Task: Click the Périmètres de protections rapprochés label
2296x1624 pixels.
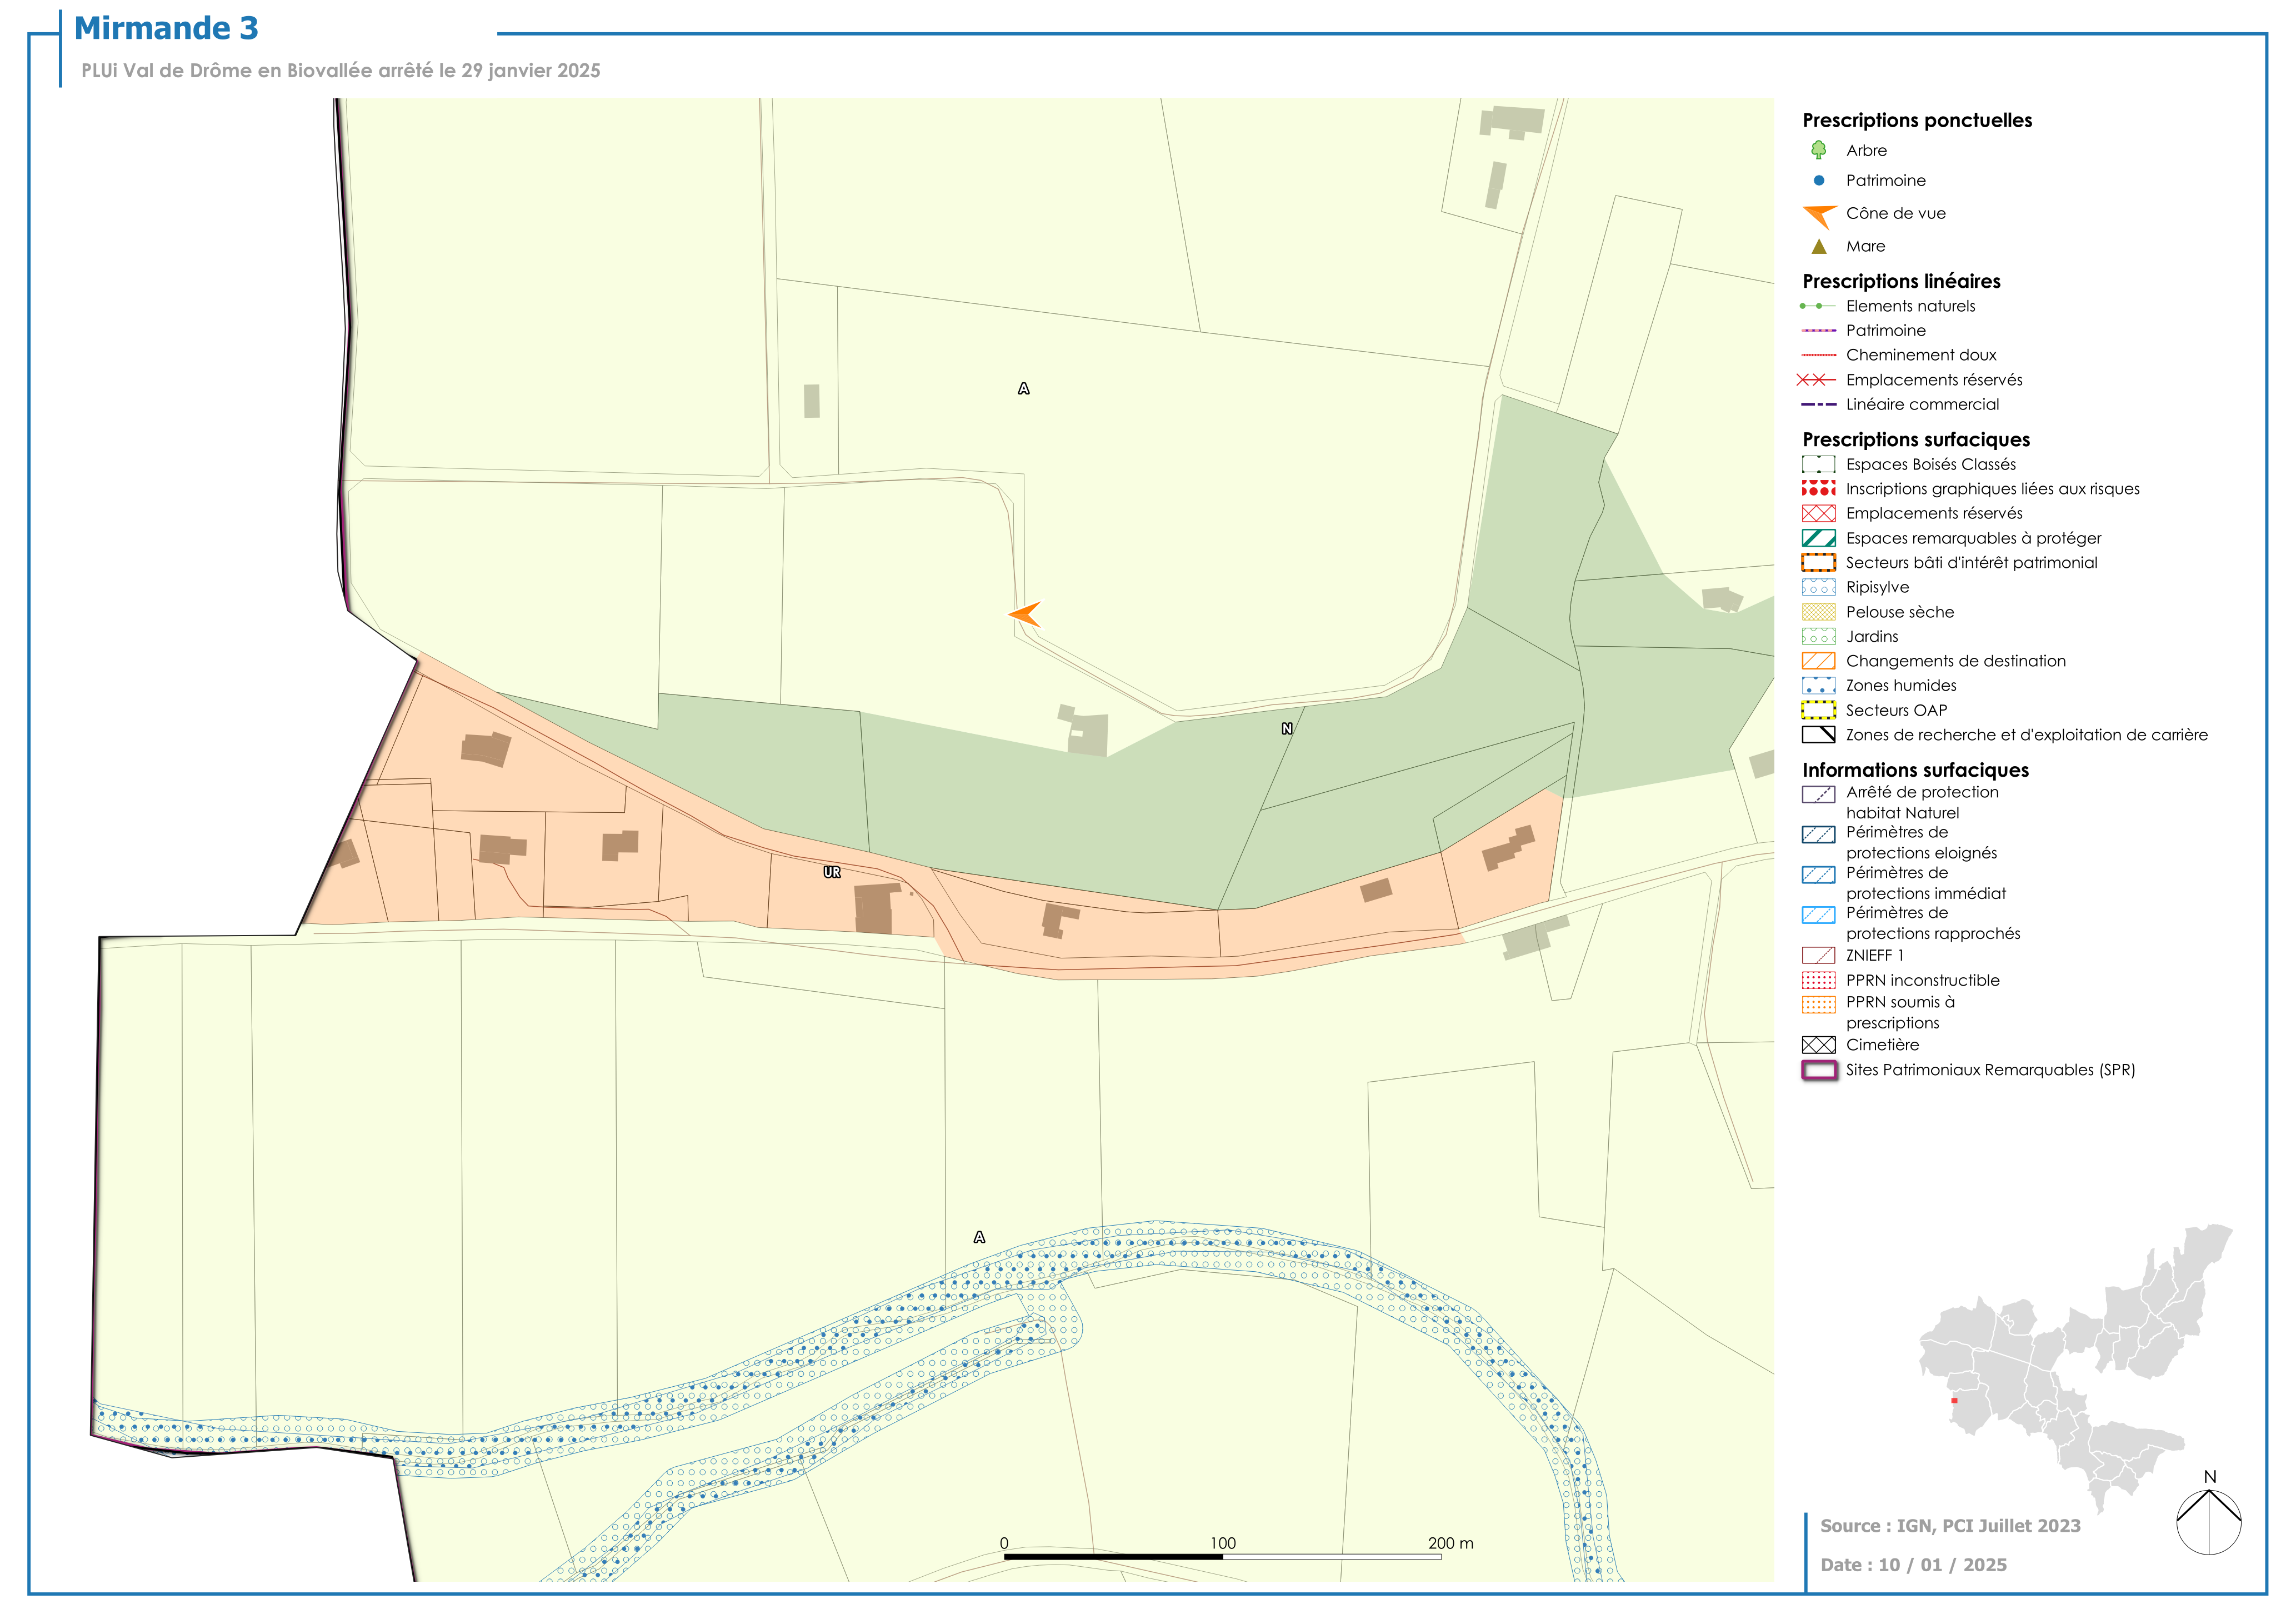Action: [x=1932, y=924]
